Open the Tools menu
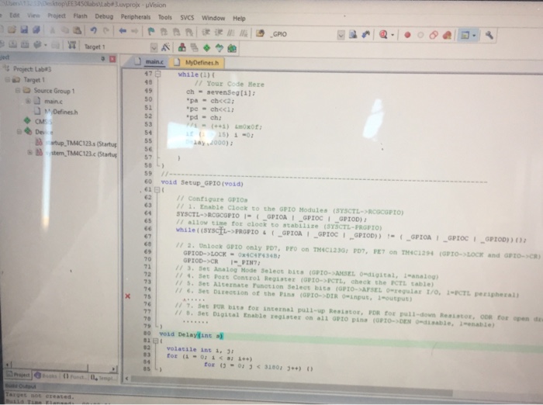This screenshot has width=543, height=405. click(x=164, y=17)
